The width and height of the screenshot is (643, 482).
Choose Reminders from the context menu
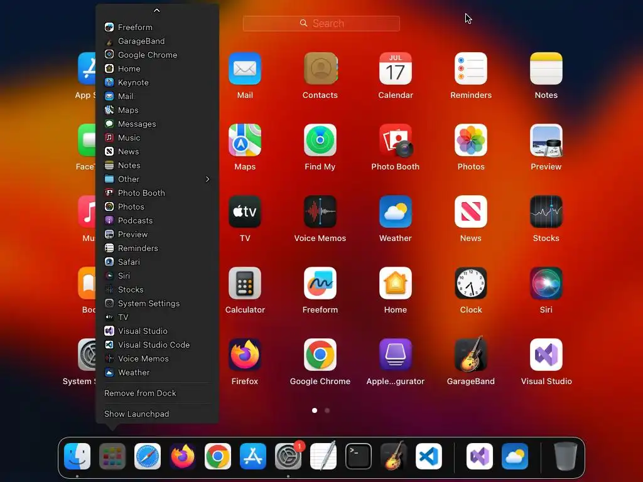pos(157,248)
